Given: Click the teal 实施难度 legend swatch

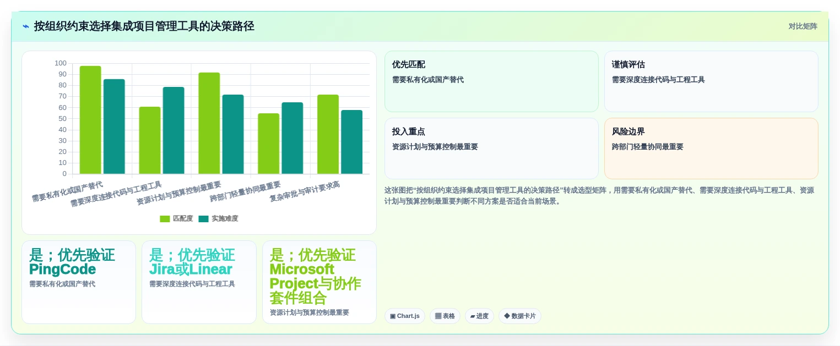Looking at the screenshot, I should [203, 219].
